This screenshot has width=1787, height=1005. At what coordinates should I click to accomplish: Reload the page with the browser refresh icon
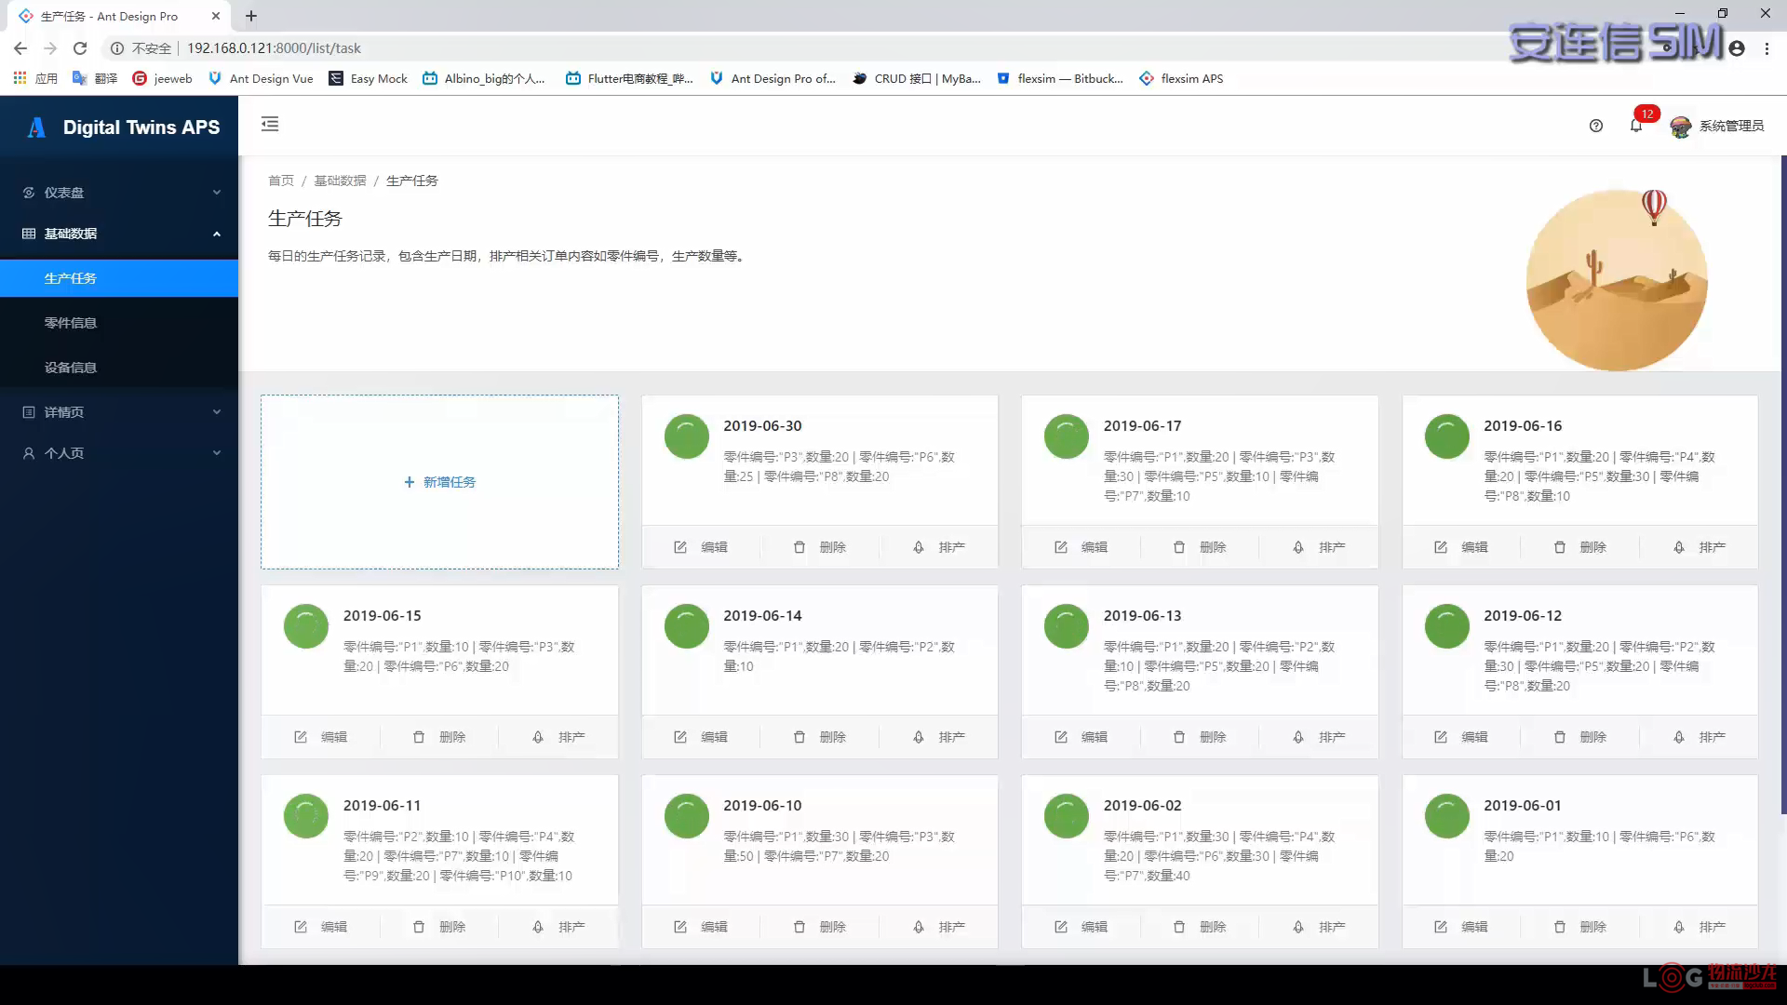[x=80, y=48]
